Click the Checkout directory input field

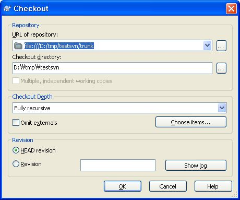tap(112, 68)
